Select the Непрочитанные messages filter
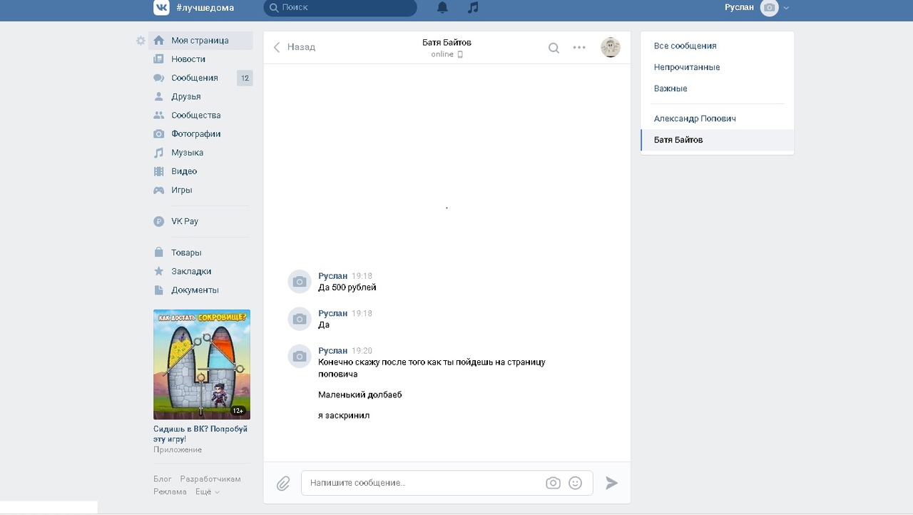The height and width of the screenshot is (515, 913). tap(686, 67)
